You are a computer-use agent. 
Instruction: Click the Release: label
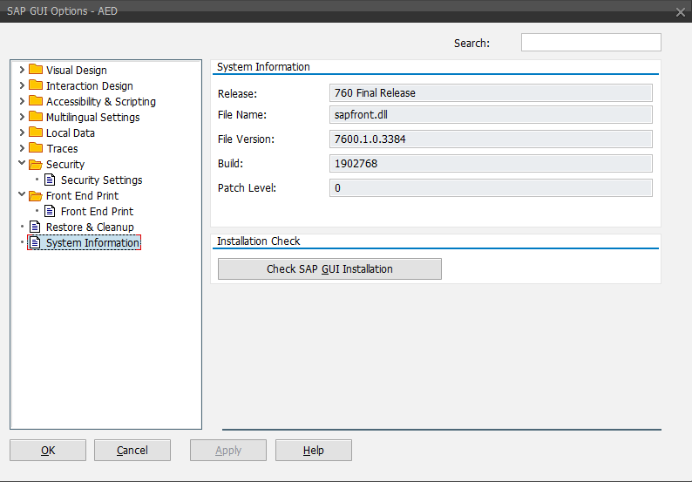point(237,93)
